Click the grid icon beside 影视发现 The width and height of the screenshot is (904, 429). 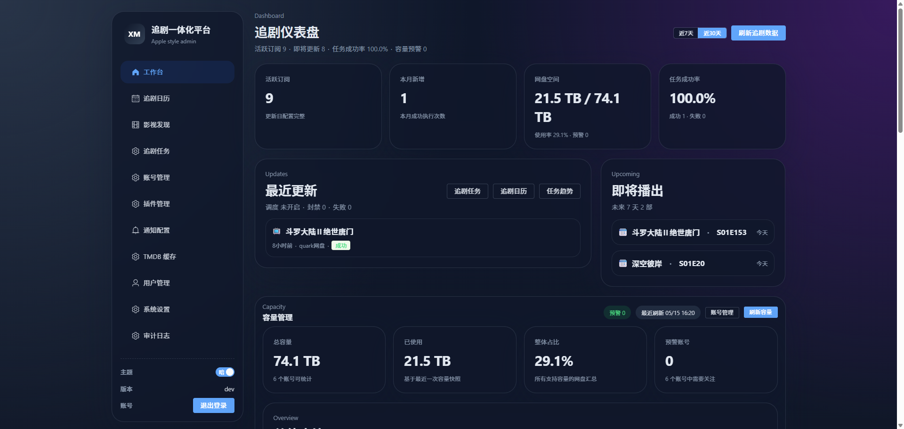pos(136,125)
